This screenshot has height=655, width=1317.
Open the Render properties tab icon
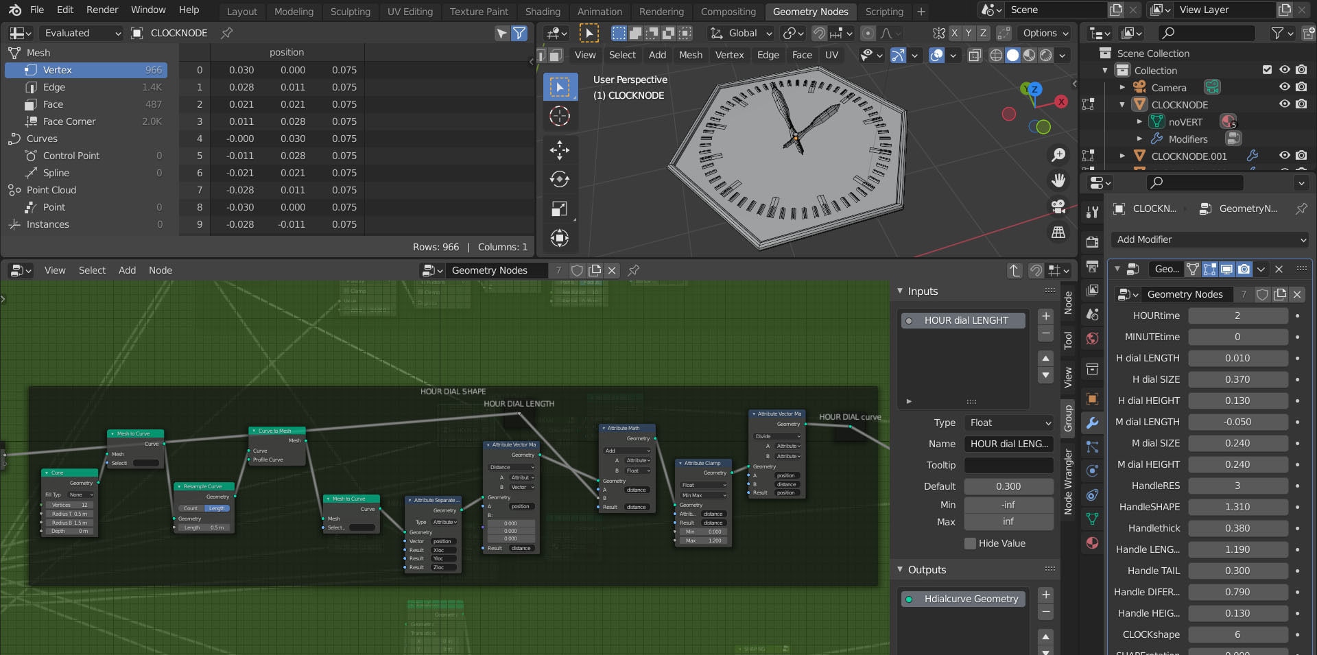coord(1093,241)
